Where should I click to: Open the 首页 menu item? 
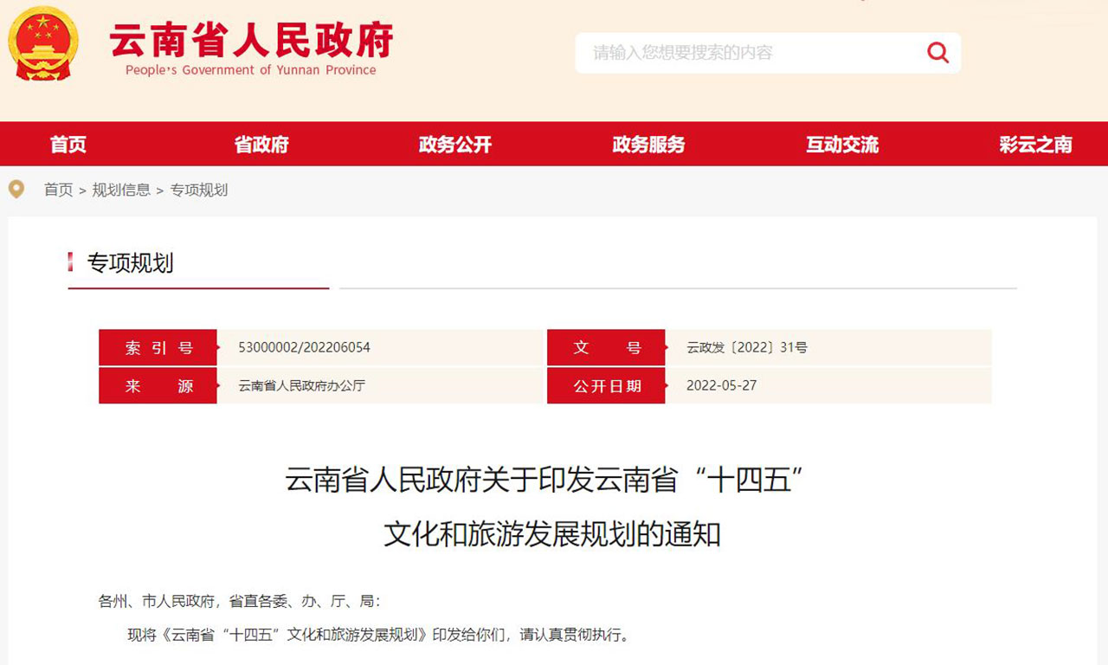[x=68, y=145]
